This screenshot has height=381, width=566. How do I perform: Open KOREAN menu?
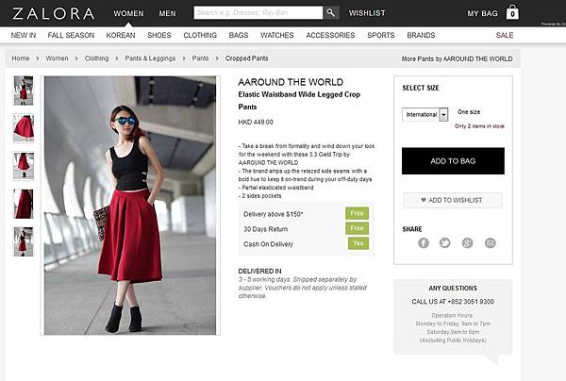pos(121,35)
